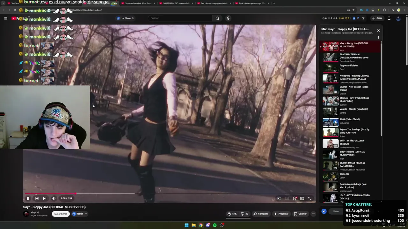The height and width of the screenshot is (229, 408).
Task: Dislike the video (30)
Action: click(x=244, y=214)
